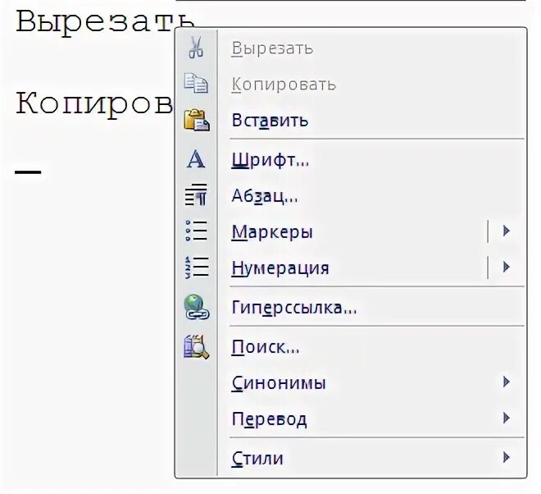
Task: Click the Paragraph formatting icon
Action: (196, 194)
